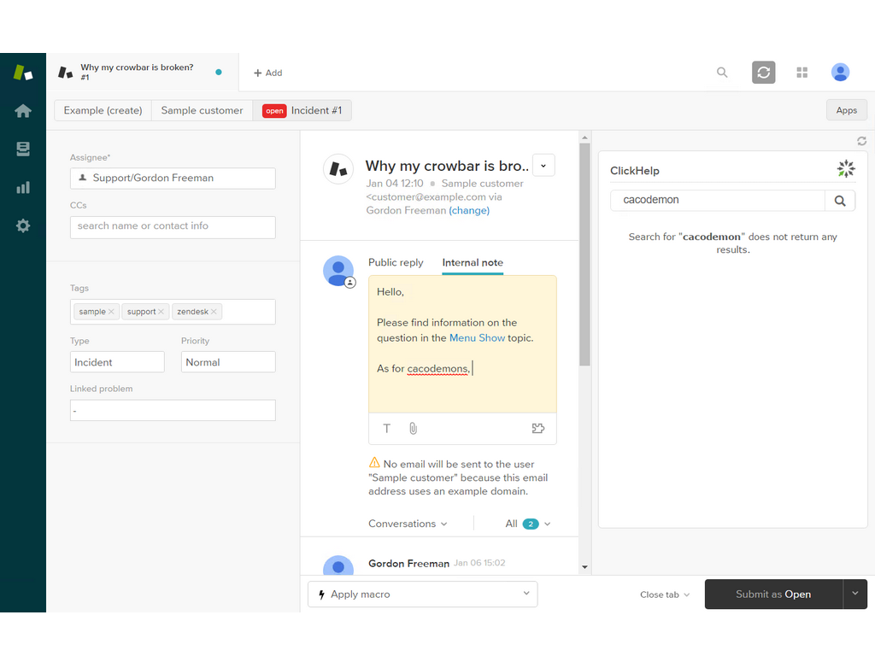The width and height of the screenshot is (875, 656).
Task: Click the text formatting T icon
Action: coord(387,429)
